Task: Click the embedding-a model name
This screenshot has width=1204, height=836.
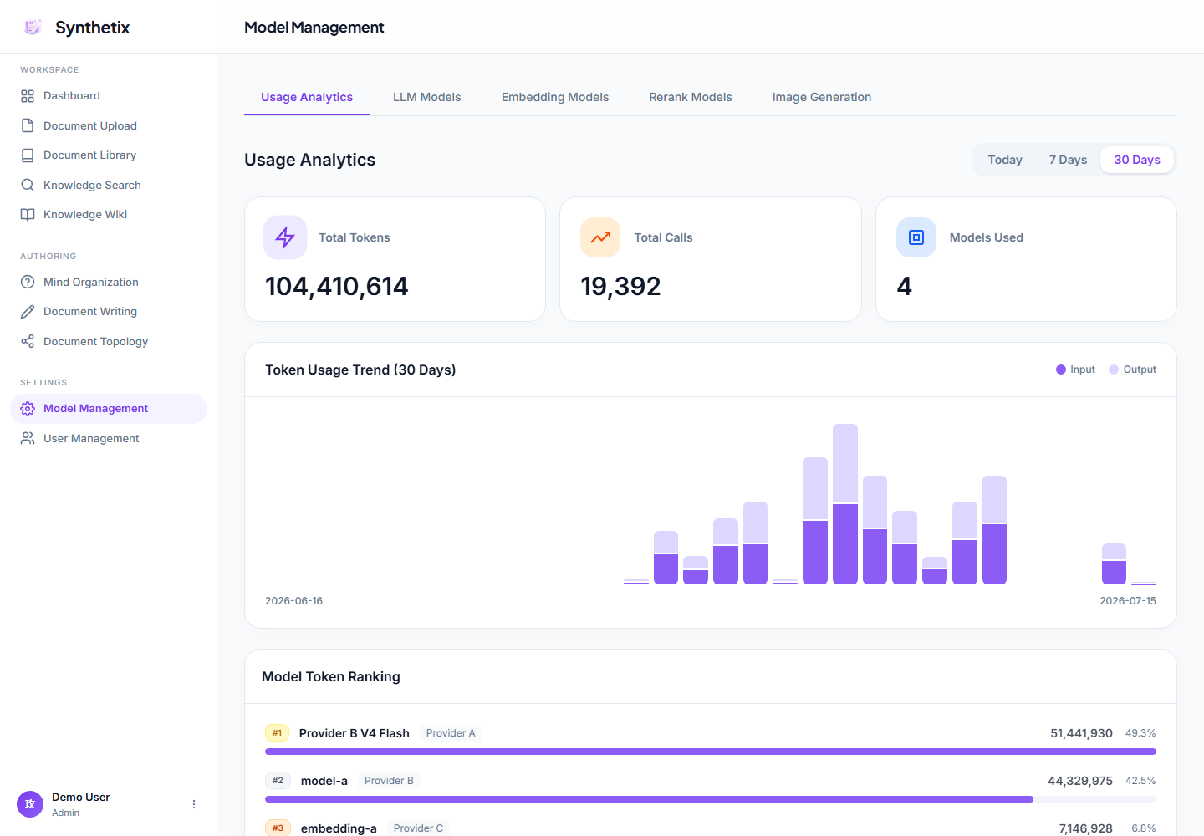Action: [x=339, y=828]
